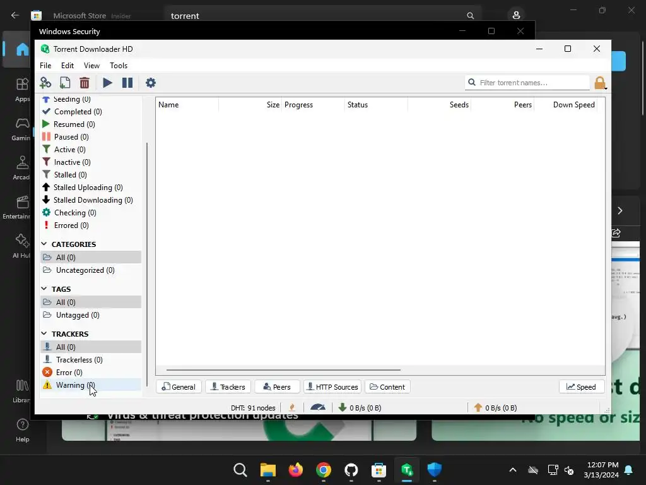The height and width of the screenshot is (485, 646).
Task: Open the View menu
Action: click(91, 66)
